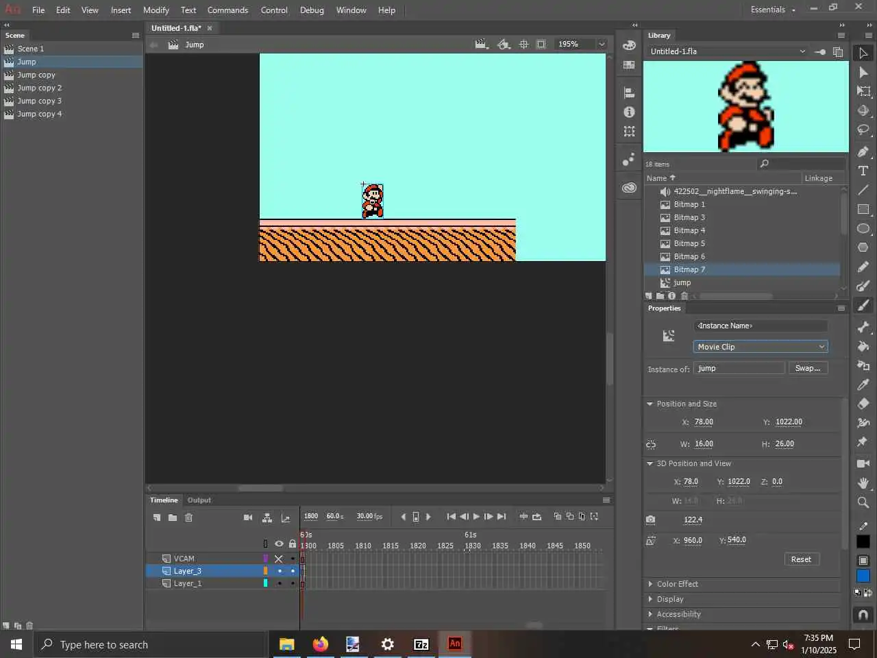Select the Free Transform tool
Screen dimensions: 877x658
click(863, 91)
